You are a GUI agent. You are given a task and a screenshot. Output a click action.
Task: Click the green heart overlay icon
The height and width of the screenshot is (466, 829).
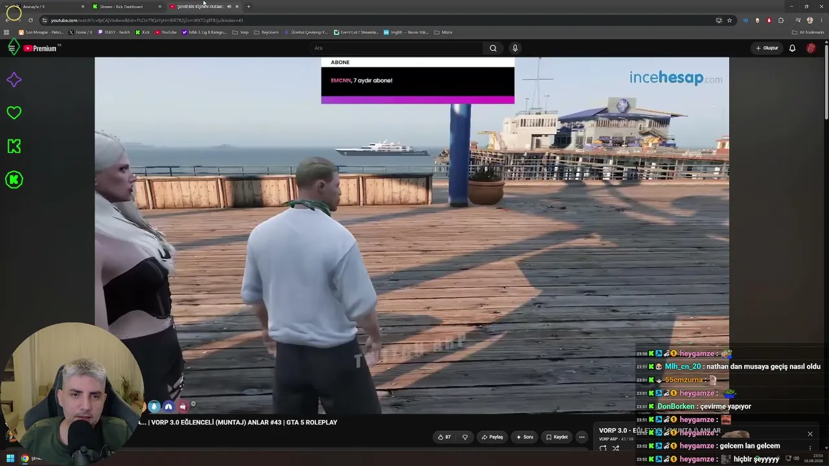(14, 113)
